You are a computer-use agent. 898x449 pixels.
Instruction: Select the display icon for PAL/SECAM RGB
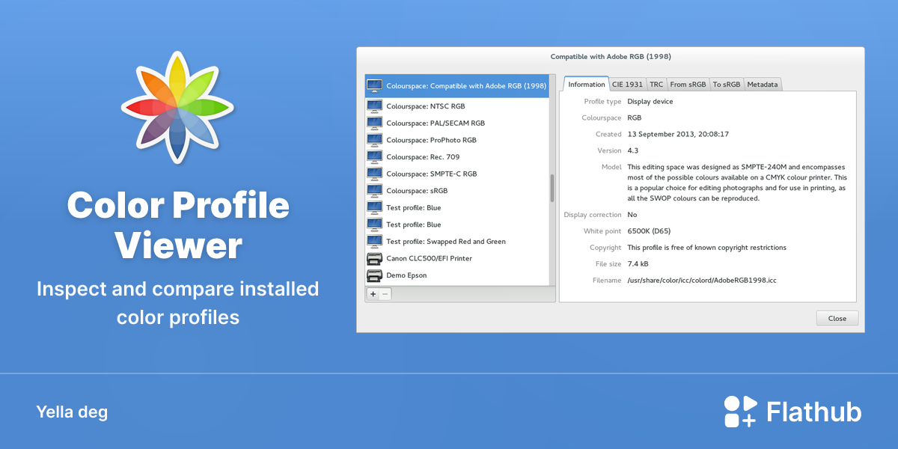(374, 123)
